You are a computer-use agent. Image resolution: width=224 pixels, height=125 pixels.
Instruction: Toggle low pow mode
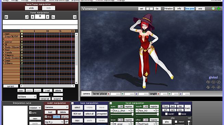point(190,9)
